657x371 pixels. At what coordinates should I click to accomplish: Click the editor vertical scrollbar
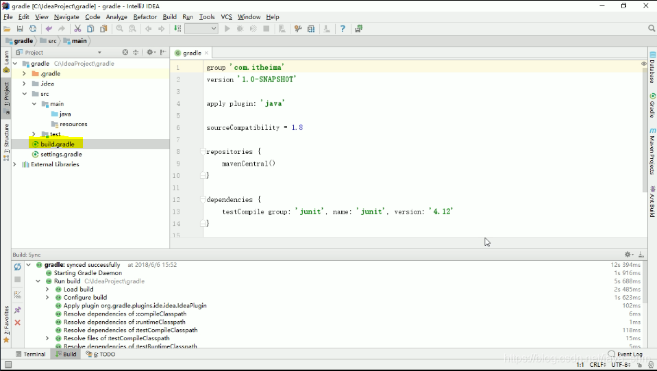tap(645, 130)
